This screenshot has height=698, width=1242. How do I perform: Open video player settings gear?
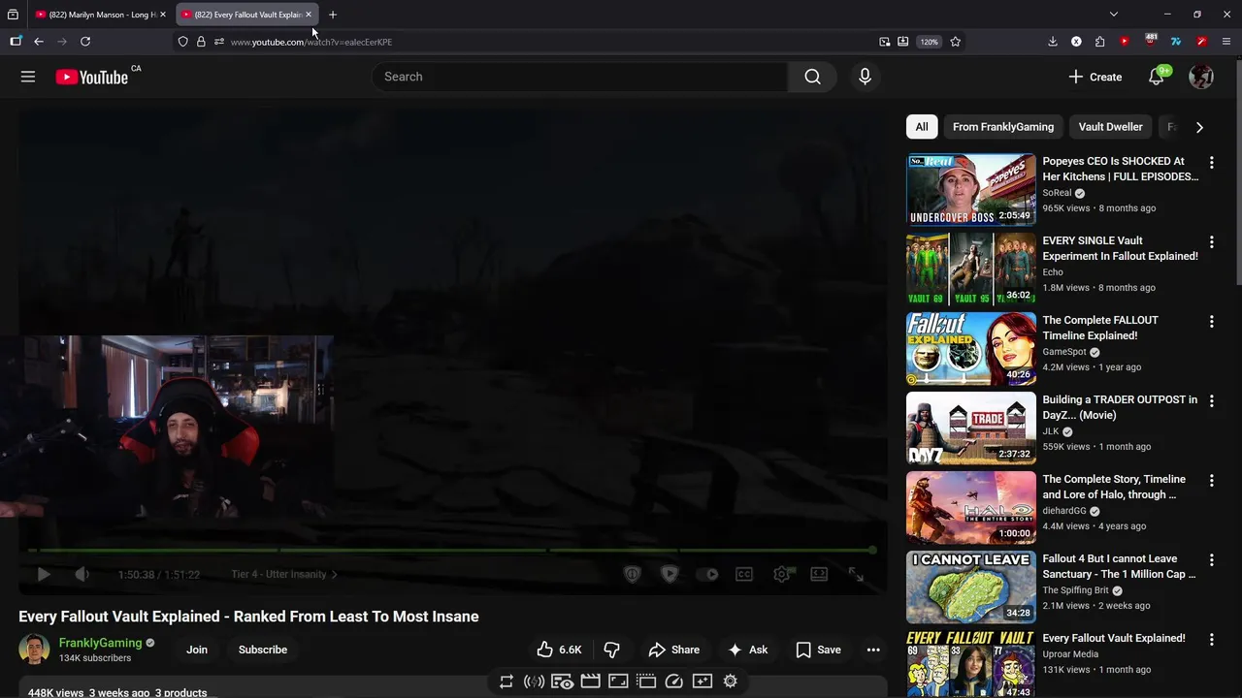(782, 574)
